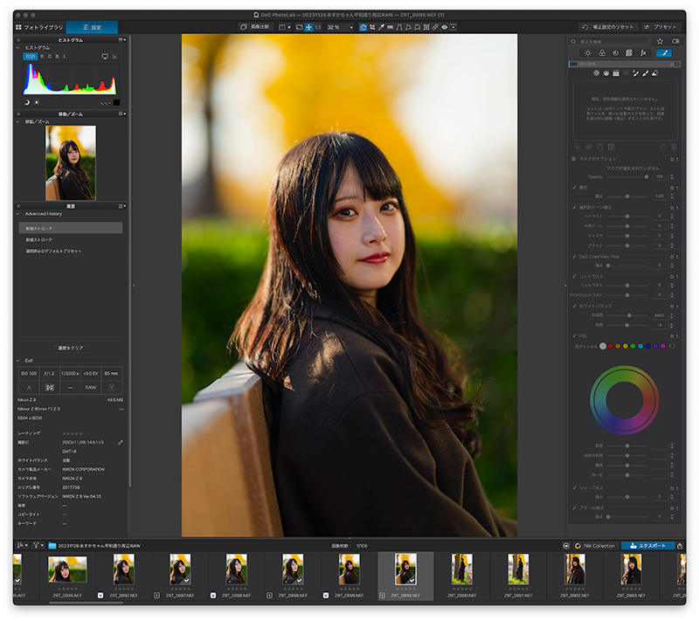Open filmstrip sort order dropdown
The width and height of the screenshot is (699, 621).
click(23, 545)
